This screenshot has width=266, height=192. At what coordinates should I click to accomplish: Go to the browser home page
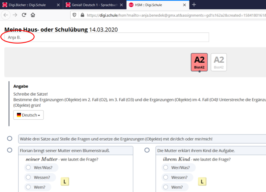33,15
